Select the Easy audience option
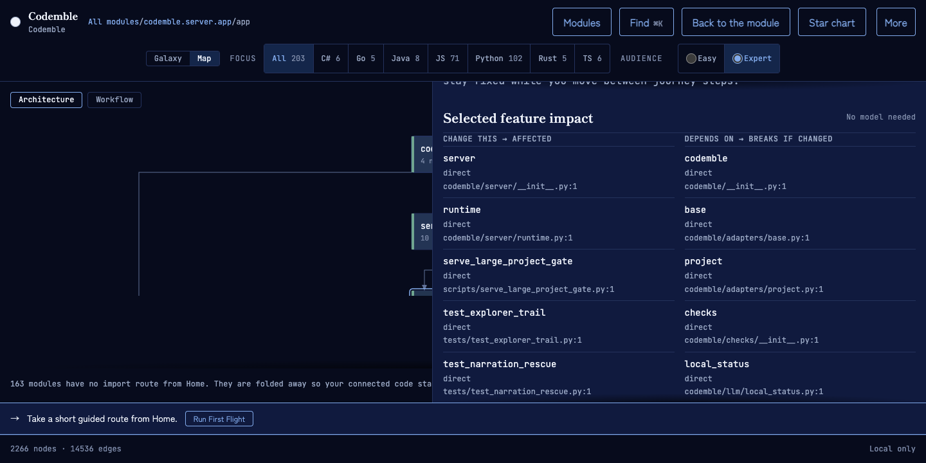This screenshot has height=463, width=926. tap(701, 59)
